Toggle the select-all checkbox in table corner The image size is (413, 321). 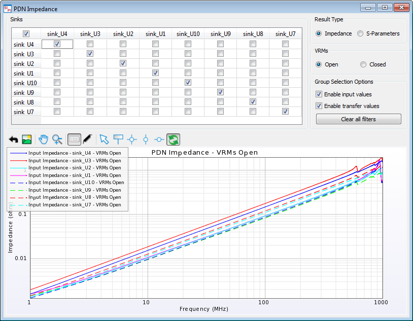coord(26,34)
